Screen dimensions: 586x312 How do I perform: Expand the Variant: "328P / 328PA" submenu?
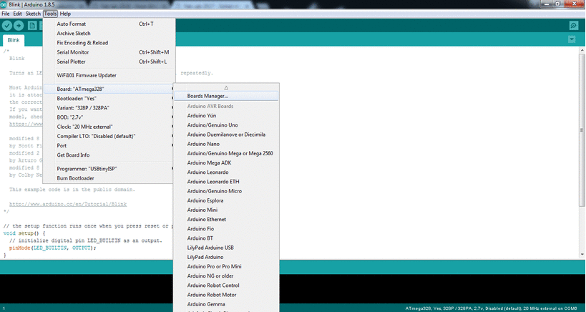pyautogui.click(x=109, y=107)
